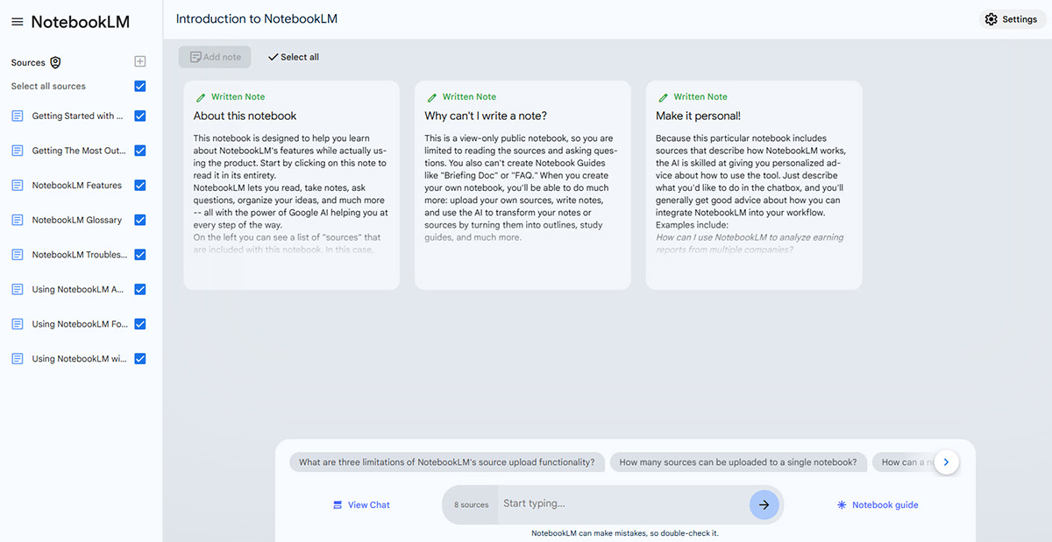Click Select all notes button
1052x542 pixels.
[294, 57]
